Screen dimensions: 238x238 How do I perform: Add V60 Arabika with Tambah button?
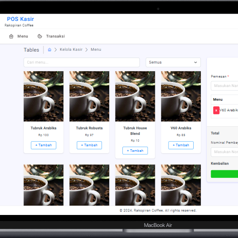coord(181,145)
